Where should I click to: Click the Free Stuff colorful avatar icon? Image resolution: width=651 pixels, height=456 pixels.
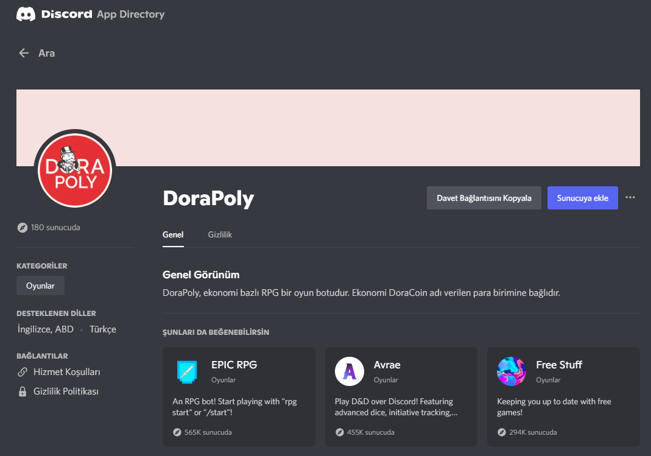point(512,371)
